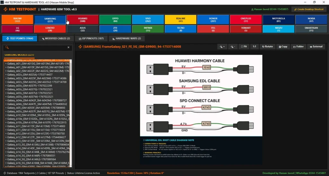Choose the LENOVO (28) brand button
The width and height of the screenshot is (329, 176).
50,29
